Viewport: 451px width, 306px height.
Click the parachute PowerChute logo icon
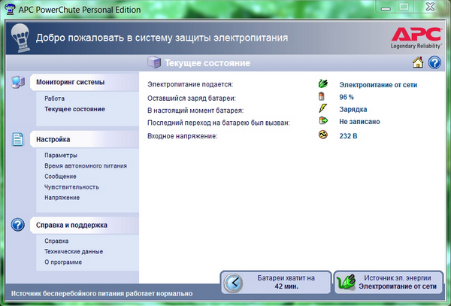click(20, 38)
